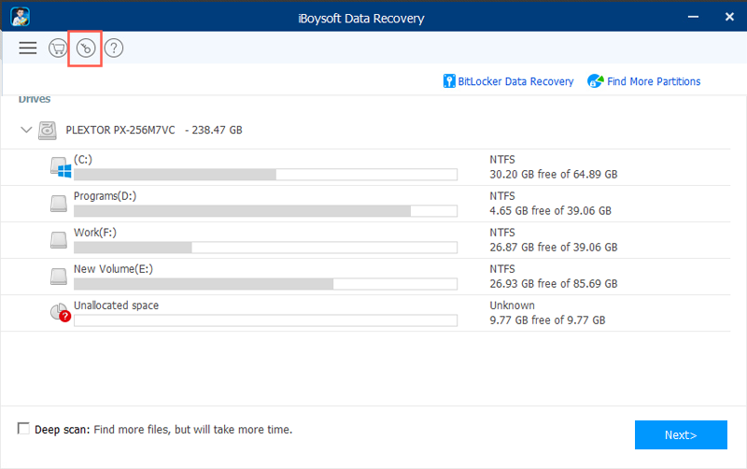
Task: Click the BitLocker Data Recovery icon
Action: pyautogui.click(x=449, y=81)
